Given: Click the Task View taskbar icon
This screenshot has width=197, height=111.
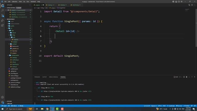Looking at the screenshot, I should [x=37, y=109].
